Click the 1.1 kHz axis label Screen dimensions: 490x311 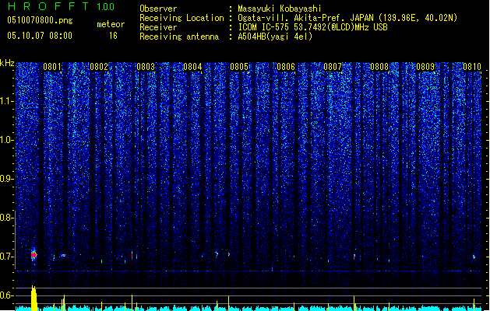tap(6, 101)
